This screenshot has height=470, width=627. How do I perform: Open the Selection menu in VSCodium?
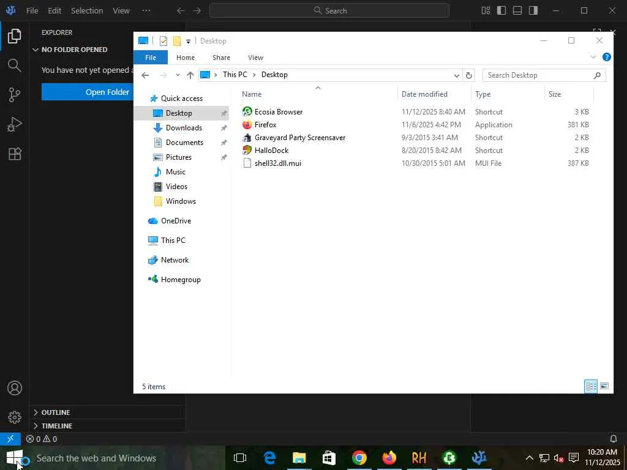coord(87,10)
